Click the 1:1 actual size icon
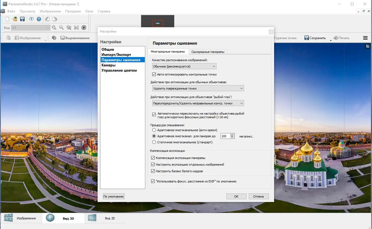This screenshot has height=229, width=372. pos(69,28)
